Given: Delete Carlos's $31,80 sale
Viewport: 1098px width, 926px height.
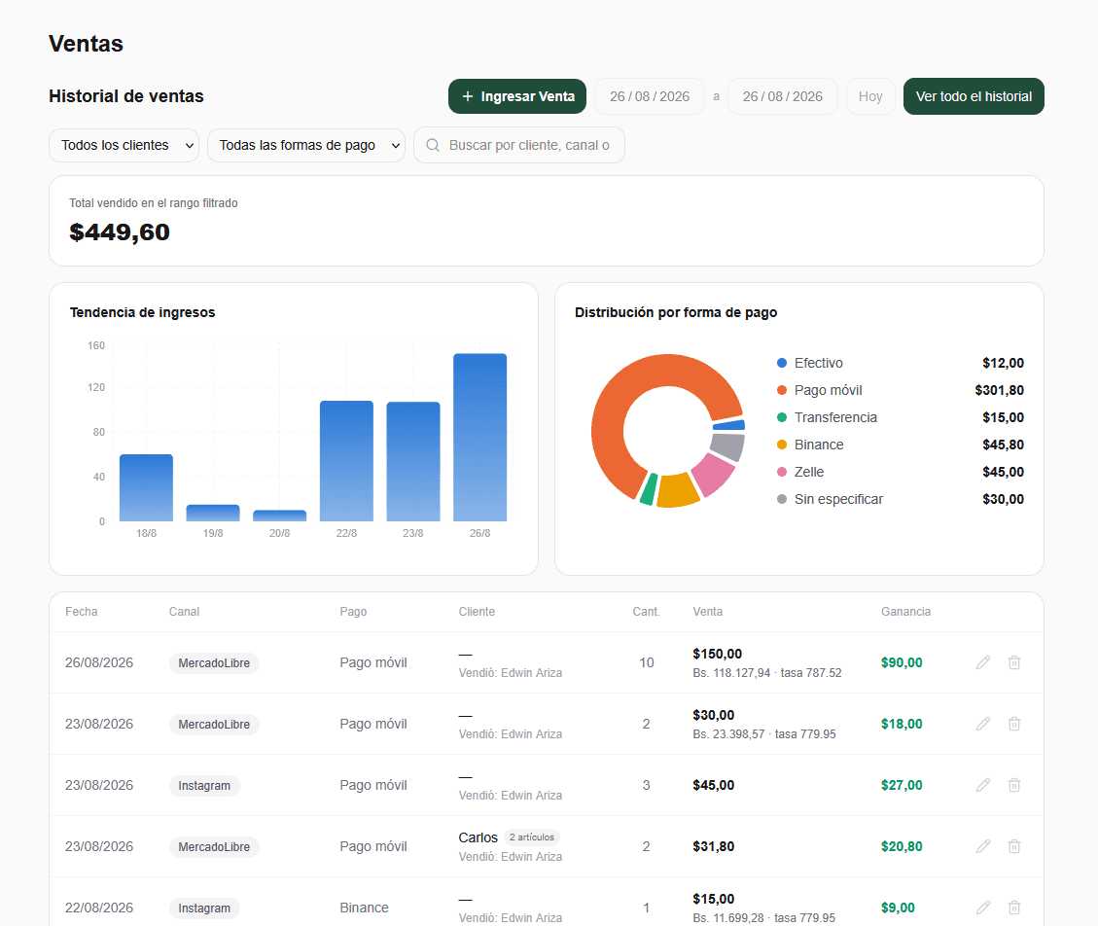Looking at the screenshot, I should click(1014, 846).
